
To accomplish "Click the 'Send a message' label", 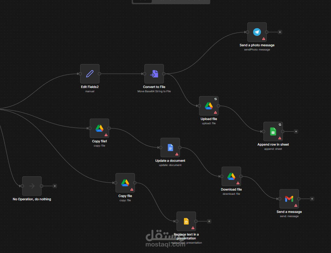I will tap(289, 212).
